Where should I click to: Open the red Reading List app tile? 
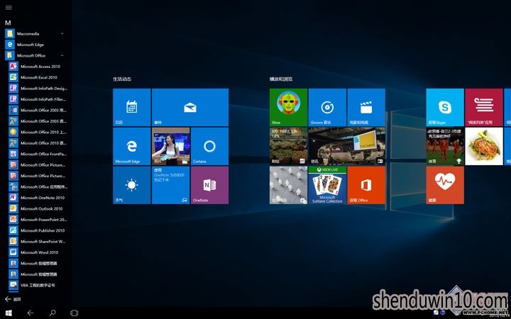coord(484,107)
